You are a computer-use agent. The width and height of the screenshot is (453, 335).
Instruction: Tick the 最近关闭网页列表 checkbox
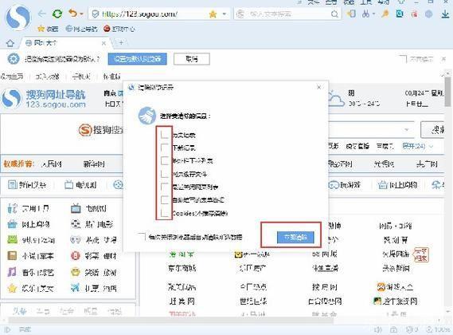click(x=164, y=187)
